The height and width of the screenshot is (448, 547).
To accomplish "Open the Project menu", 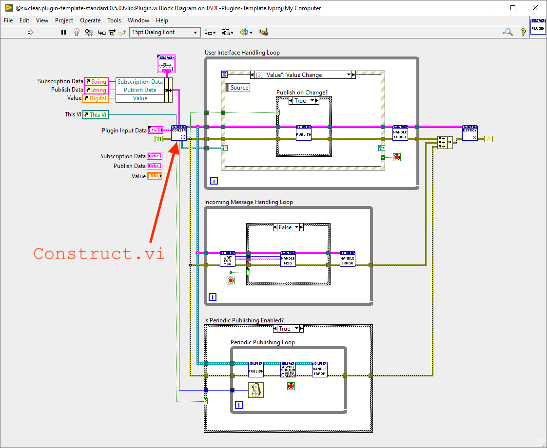I will tap(64, 20).
